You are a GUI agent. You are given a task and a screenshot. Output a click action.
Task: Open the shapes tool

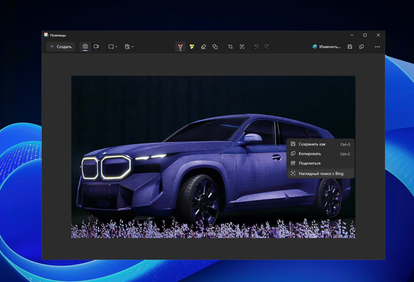pyautogui.click(x=215, y=47)
